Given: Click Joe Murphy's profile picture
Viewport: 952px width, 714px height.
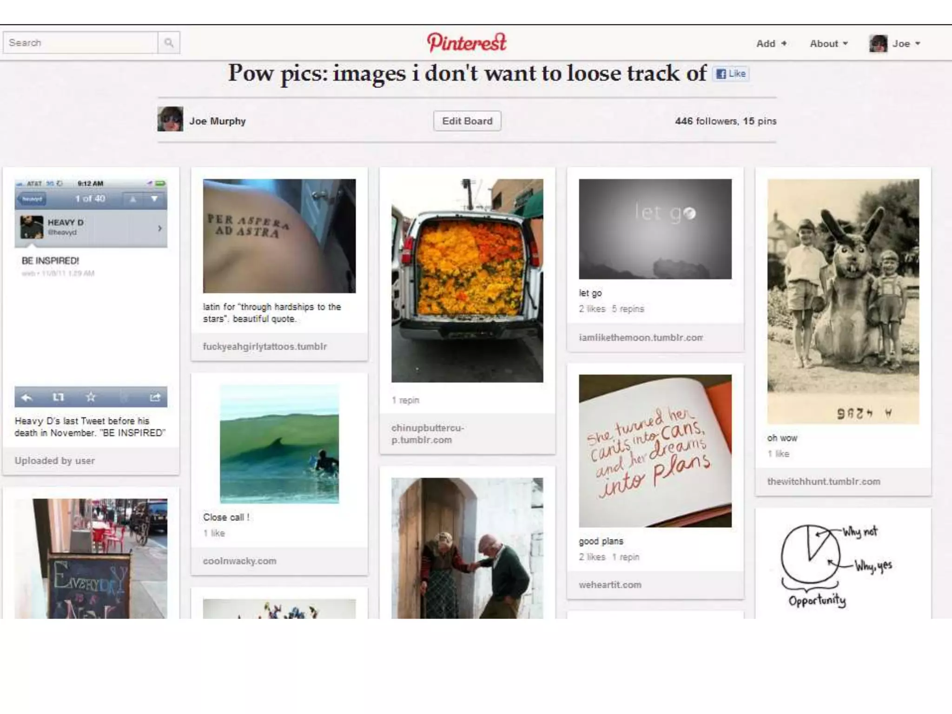Looking at the screenshot, I should (x=170, y=119).
